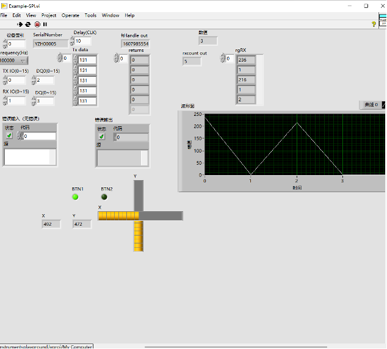Open the yellow context help question mark
This screenshot has height=349, width=387.
tap(374, 24)
